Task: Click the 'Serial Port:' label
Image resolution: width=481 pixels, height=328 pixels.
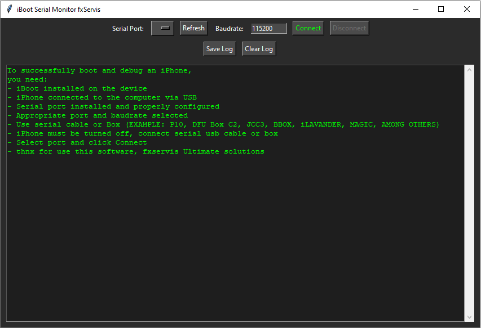Action: tap(128, 29)
